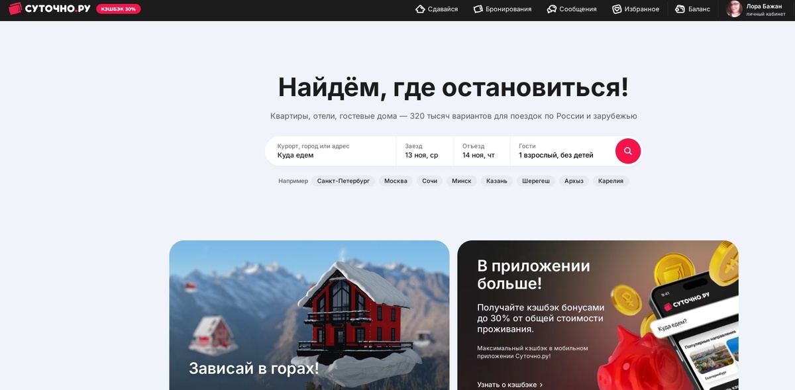Click the Сообщения chat icon
Image resolution: width=795 pixels, height=390 pixels.
tap(551, 9)
